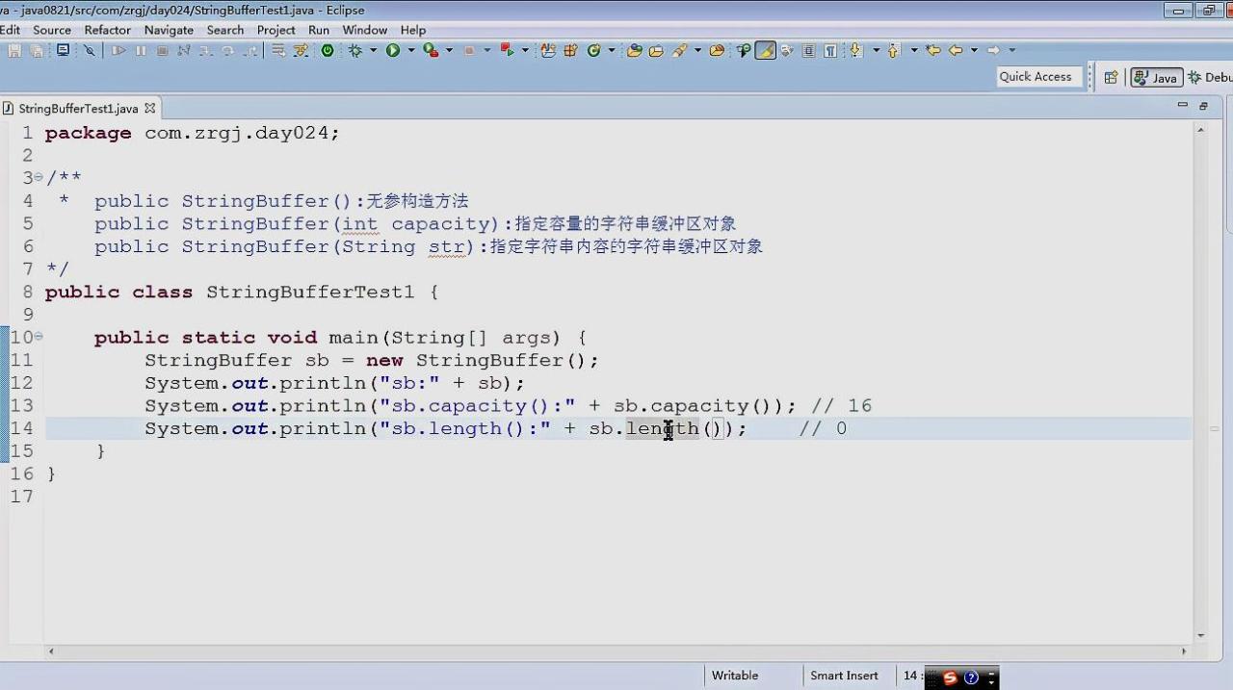Image resolution: width=1233 pixels, height=690 pixels.
Task: Open the Help menu
Action: click(x=413, y=30)
